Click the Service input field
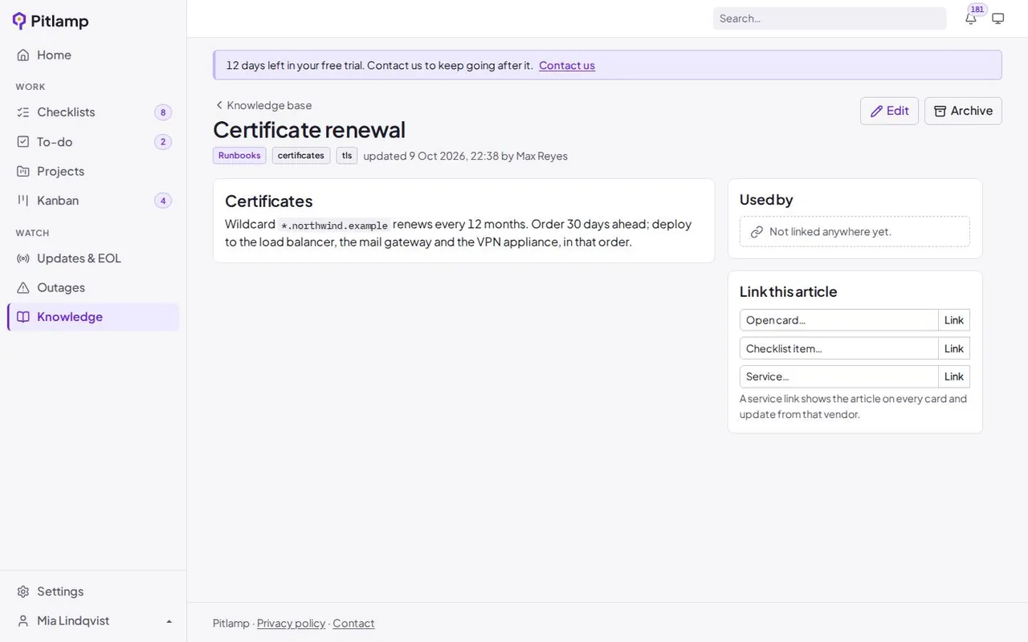 click(839, 376)
